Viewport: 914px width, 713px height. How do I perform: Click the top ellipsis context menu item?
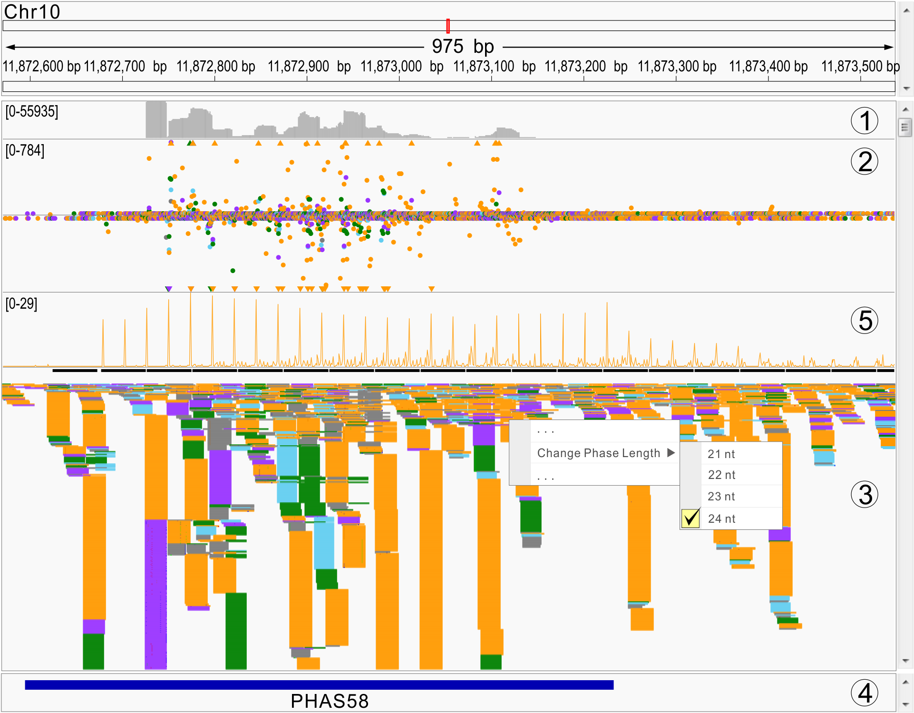[605, 431]
